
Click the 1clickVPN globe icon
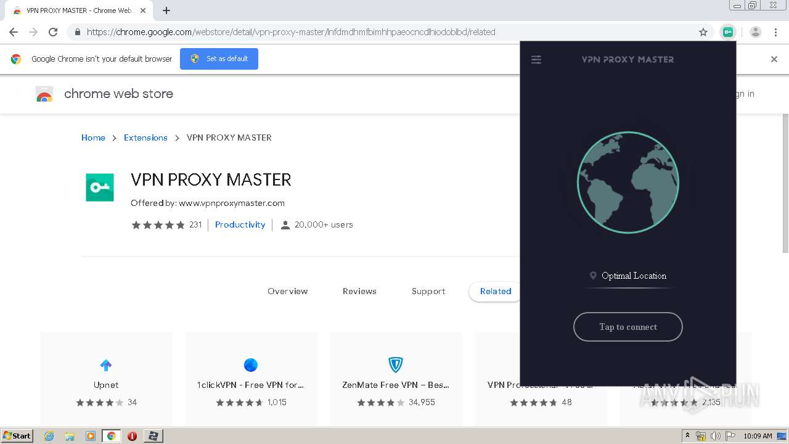coord(251,365)
